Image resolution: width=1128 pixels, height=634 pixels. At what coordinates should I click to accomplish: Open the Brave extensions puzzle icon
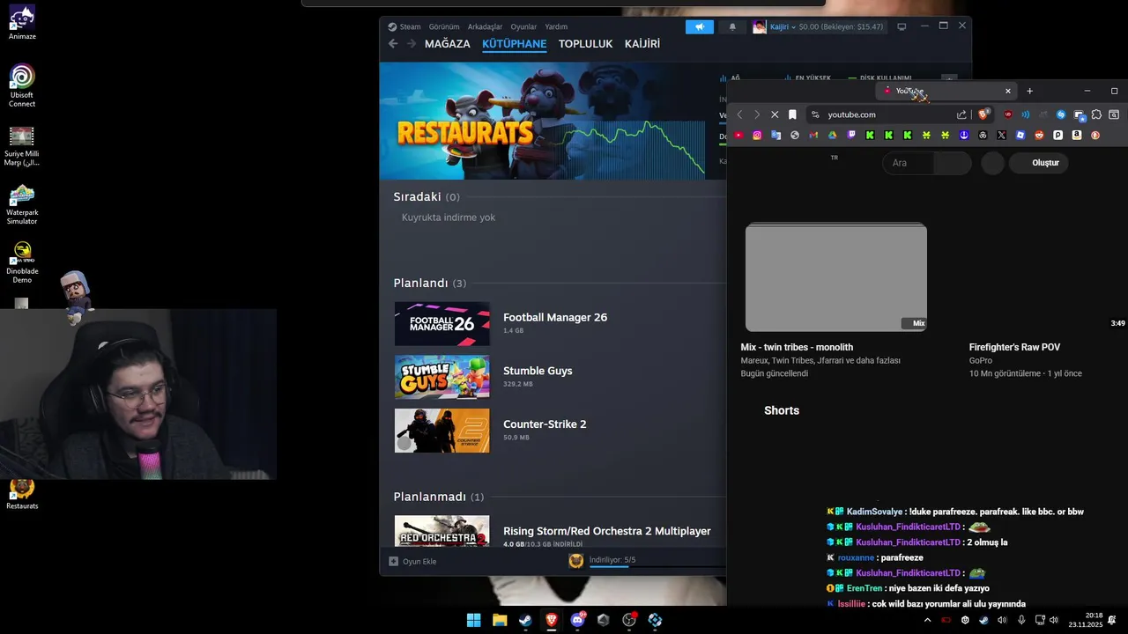click(1096, 114)
